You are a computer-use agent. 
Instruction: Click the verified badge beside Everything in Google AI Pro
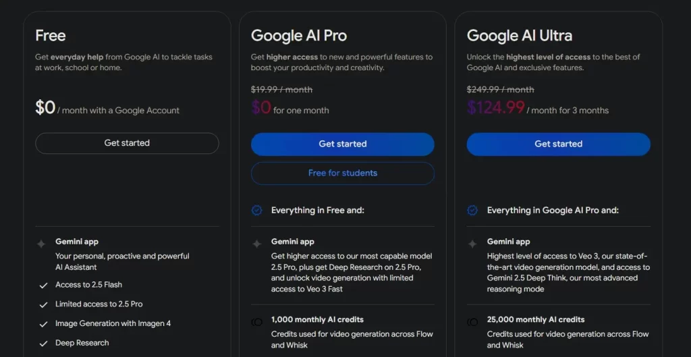[472, 211]
